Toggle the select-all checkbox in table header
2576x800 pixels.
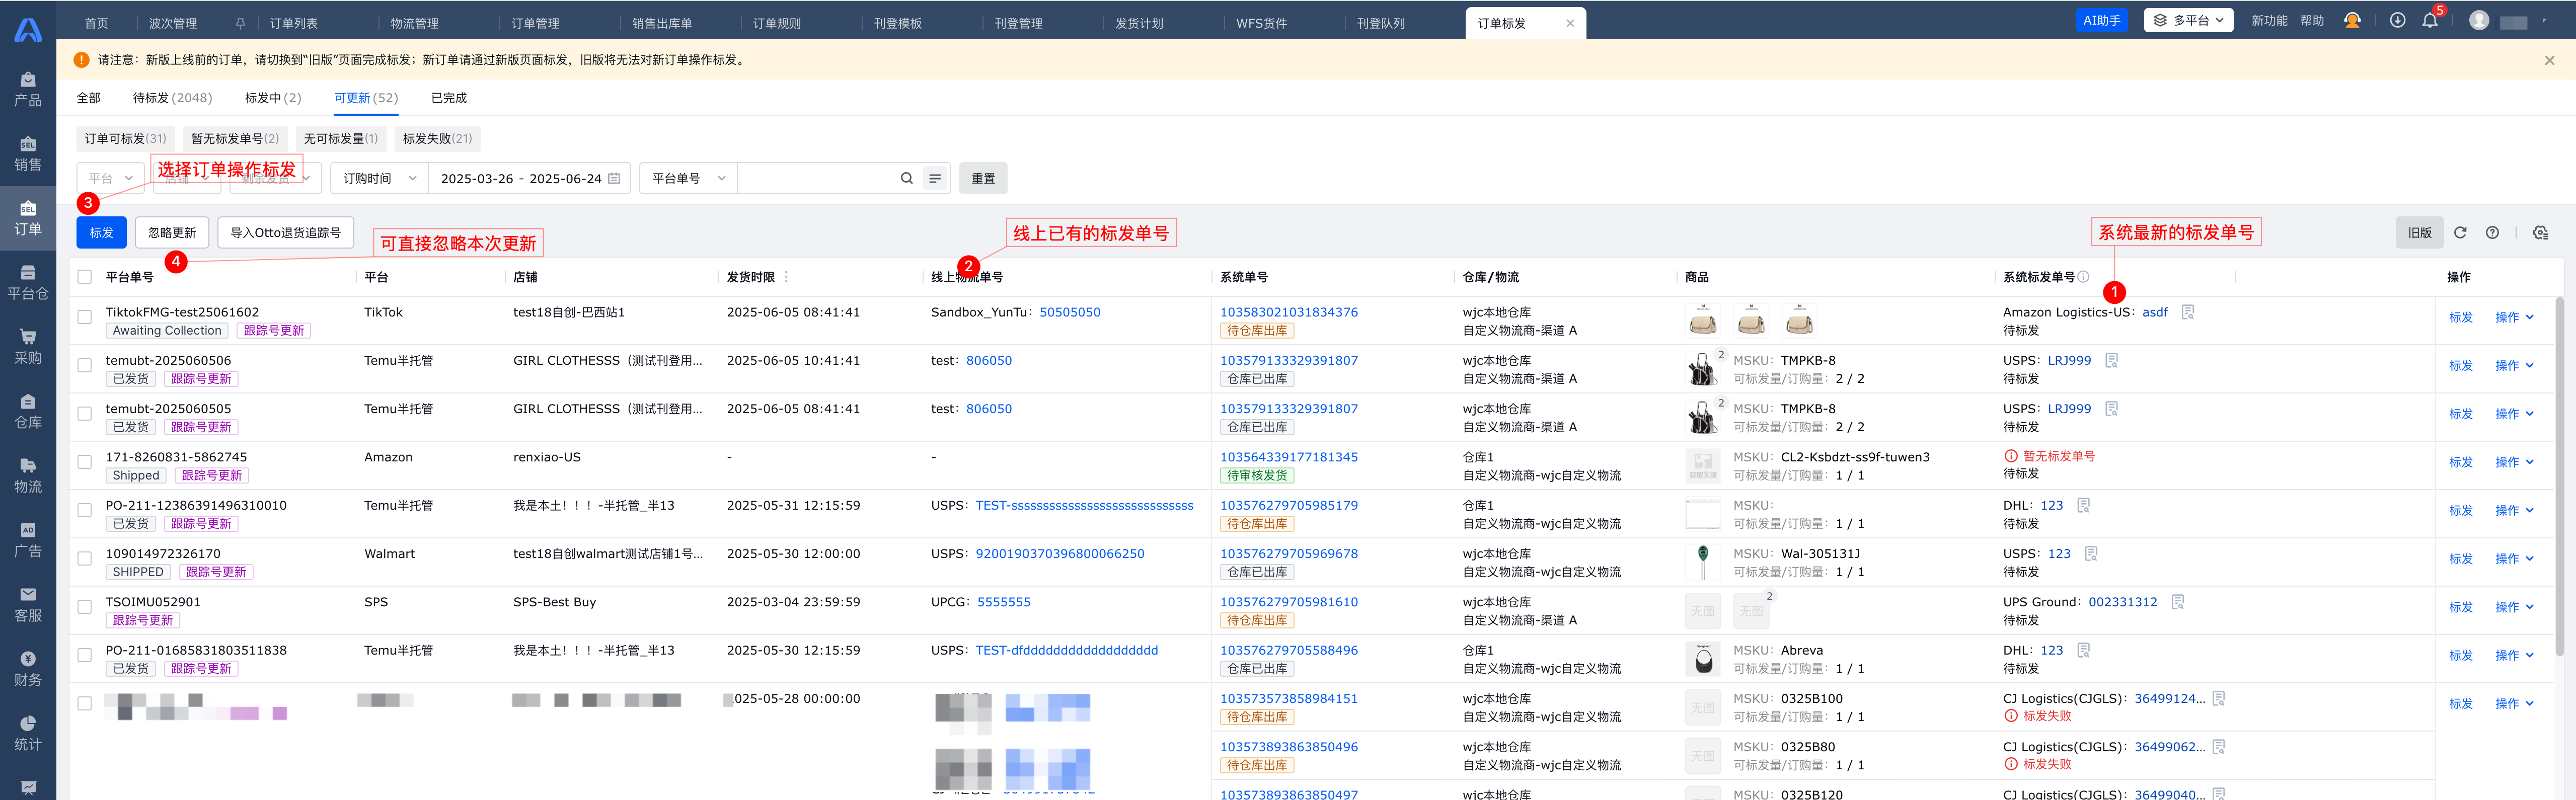coord(85,277)
